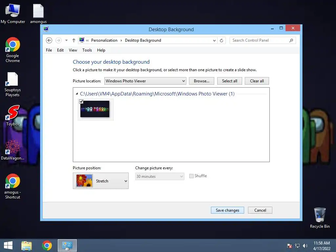Select the DataWagon desktop shortcut
This screenshot has width=336, height=252.
(13, 150)
